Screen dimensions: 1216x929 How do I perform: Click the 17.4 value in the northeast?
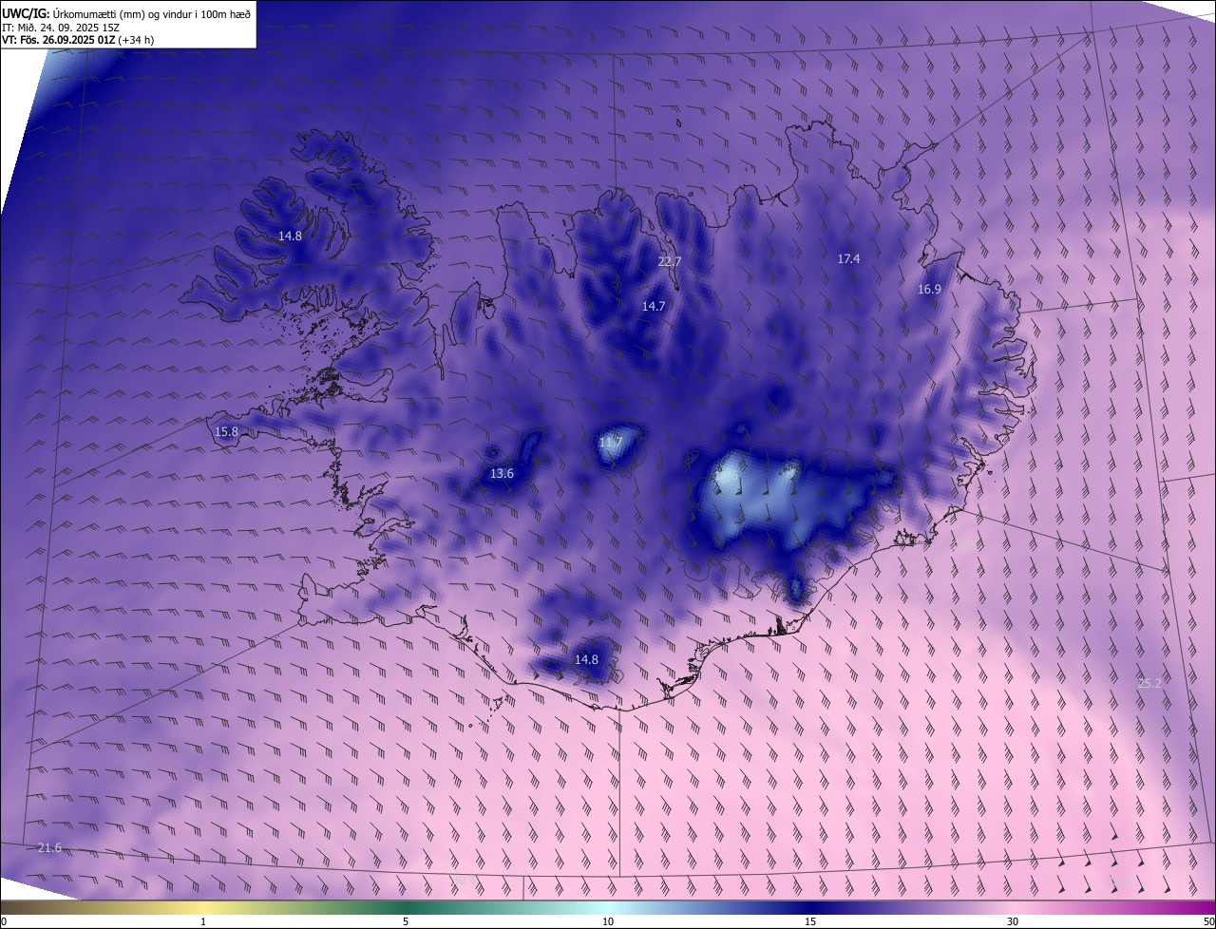(848, 258)
